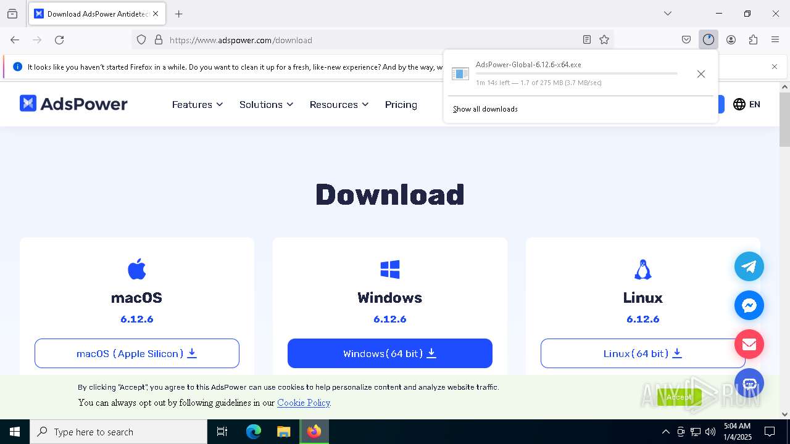Screen dimensions: 790x444
Task: Dismiss the Firefox refresh notification bar
Action: [x=775, y=67]
